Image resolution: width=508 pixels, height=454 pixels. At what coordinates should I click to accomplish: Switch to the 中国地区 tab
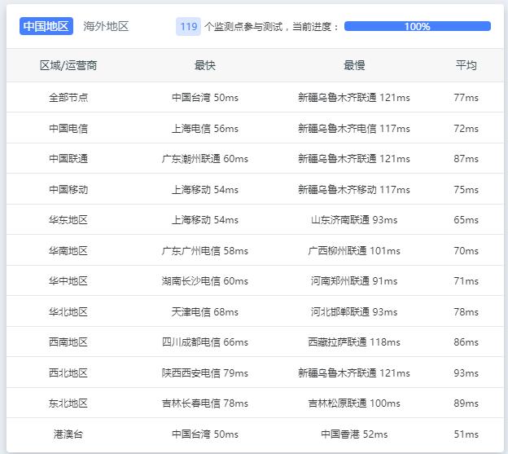(x=46, y=26)
